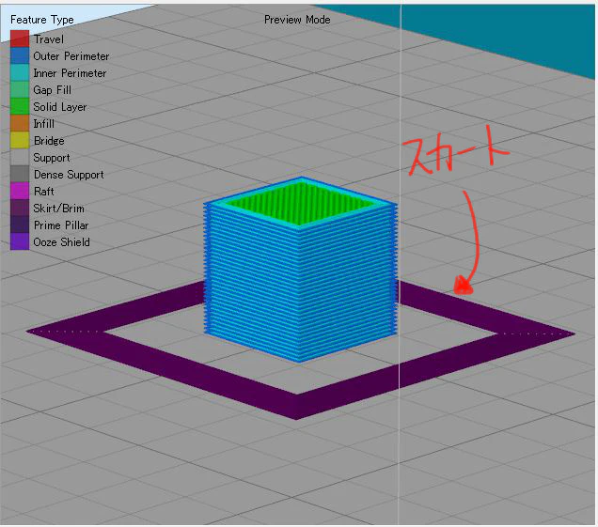Click the "Feature Type" legend heading

[x=42, y=20]
